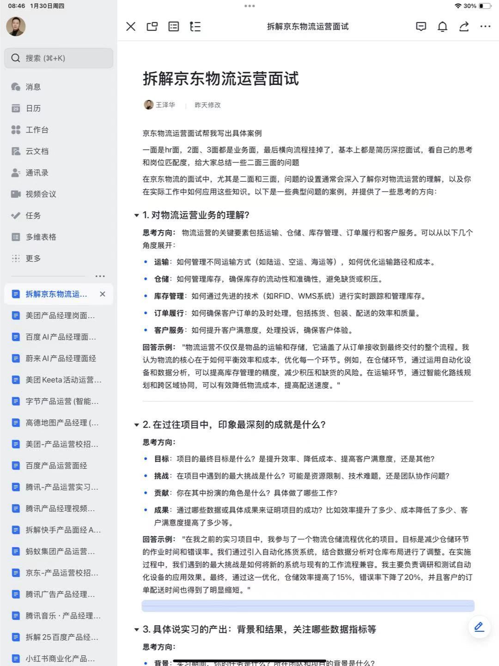The image size is (499, 666).
Task: Click the document title 拆解京东物流运营面试 heading
Action: 221,79
